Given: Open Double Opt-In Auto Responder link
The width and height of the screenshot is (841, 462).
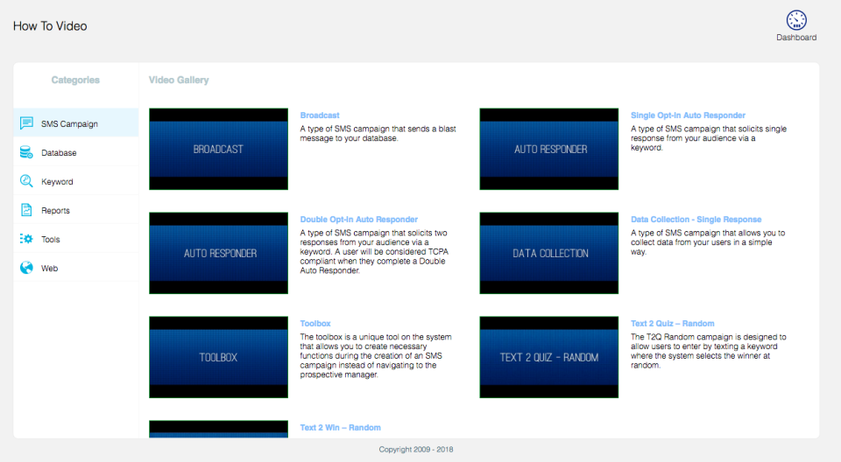Looking at the screenshot, I should tap(359, 220).
